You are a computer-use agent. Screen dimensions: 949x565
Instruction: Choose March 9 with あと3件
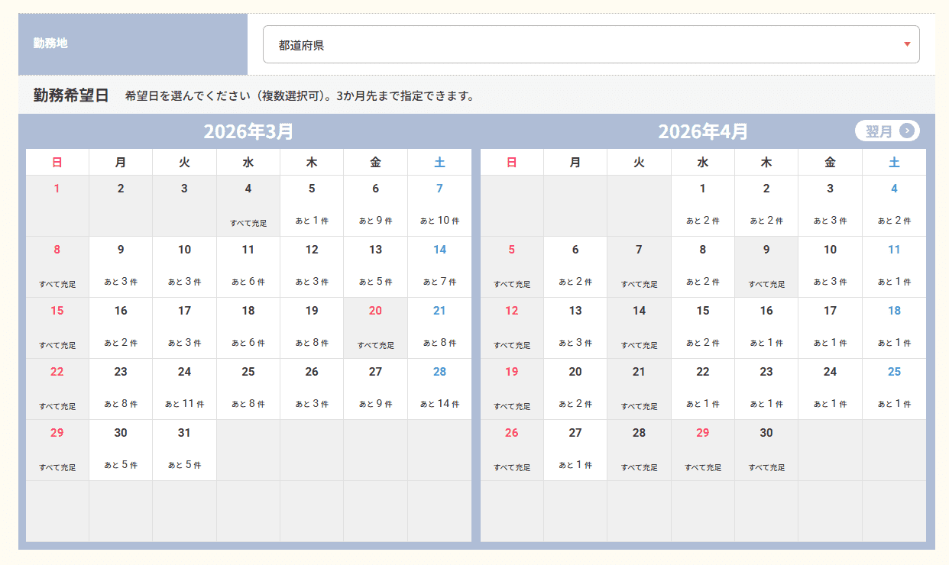point(121,266)
